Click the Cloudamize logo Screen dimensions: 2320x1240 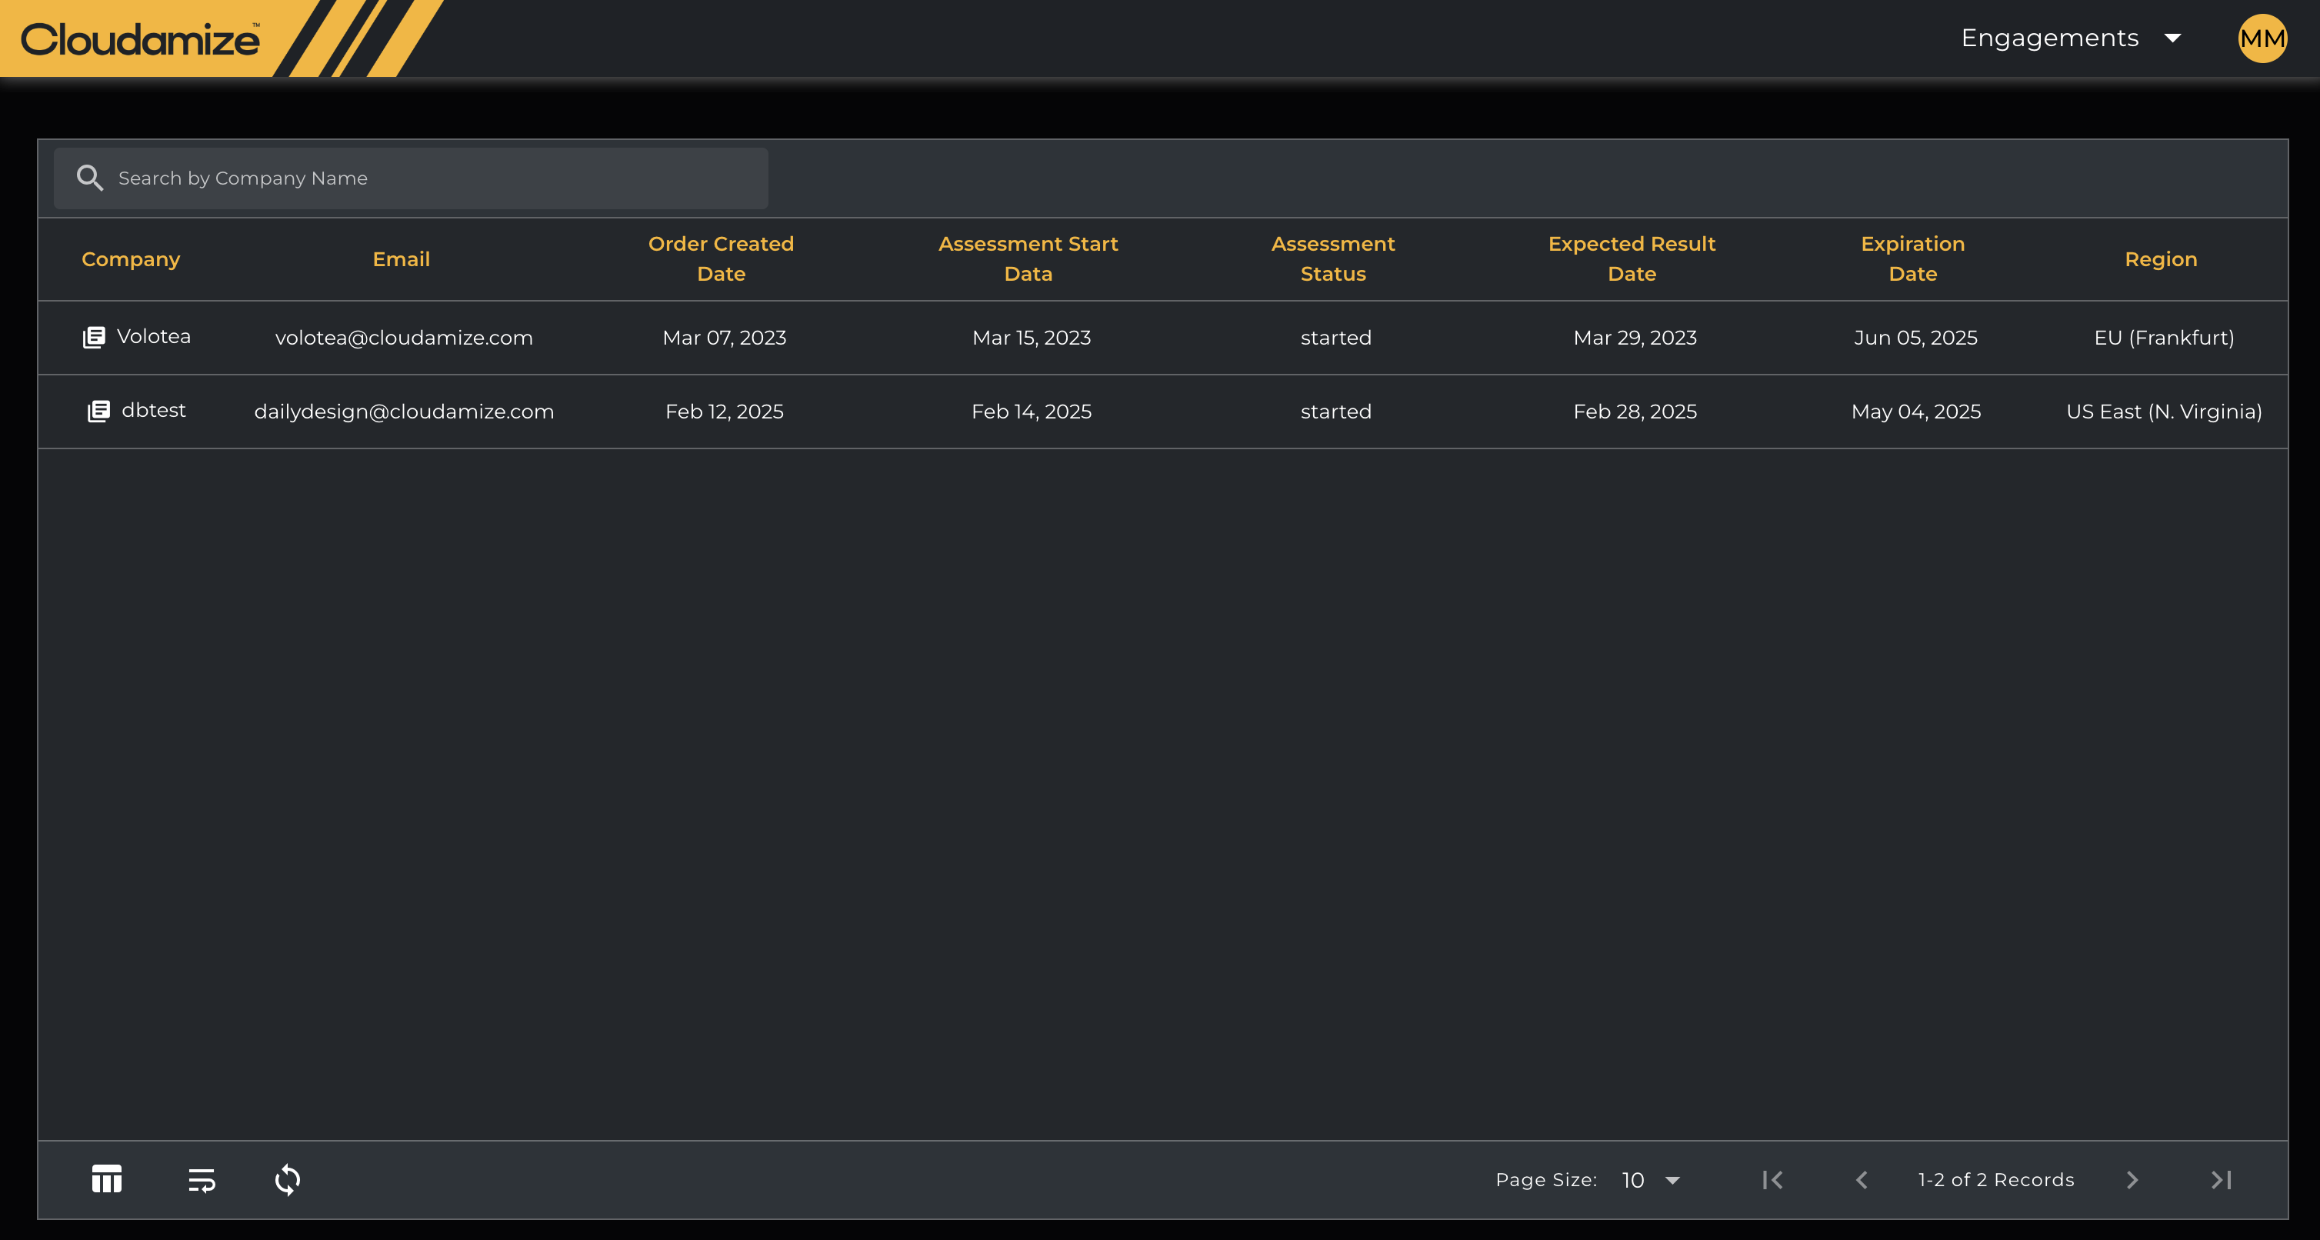tap(139, 38)
